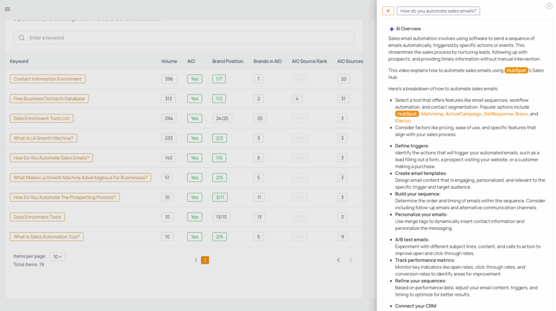Click volume value 233
Viewport: 556px width, 311px height.
pyautogui.click(x=169, y=138)
